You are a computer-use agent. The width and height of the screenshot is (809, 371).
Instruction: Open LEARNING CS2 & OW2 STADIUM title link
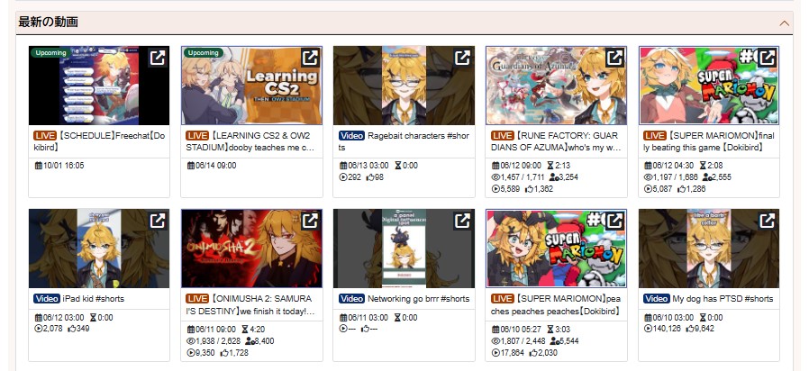[250, 141]
